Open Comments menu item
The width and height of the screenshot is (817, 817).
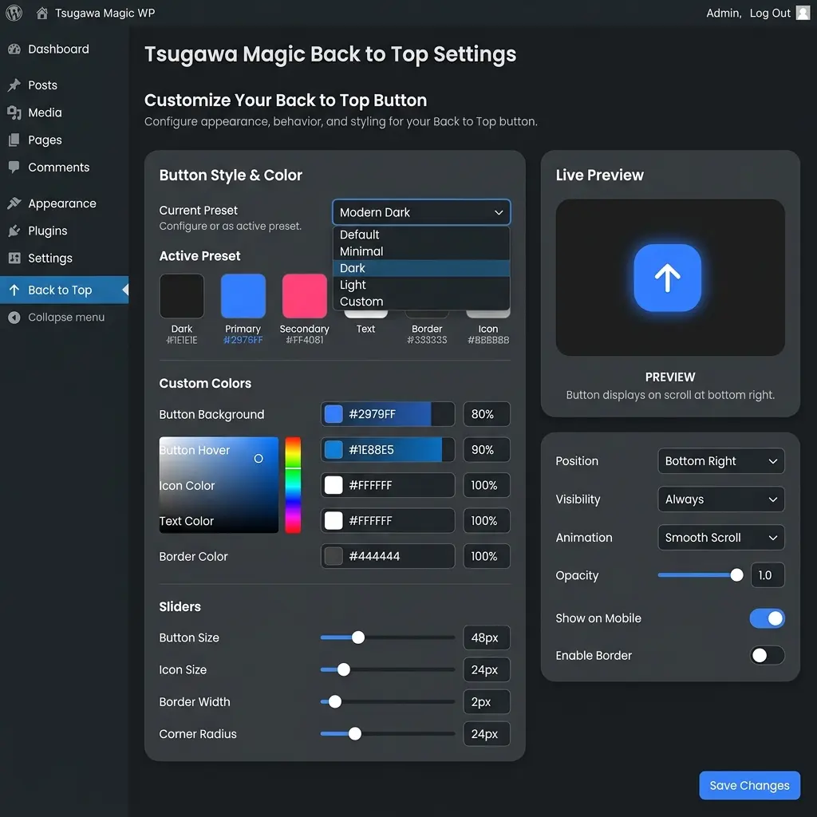pos(59,168)
